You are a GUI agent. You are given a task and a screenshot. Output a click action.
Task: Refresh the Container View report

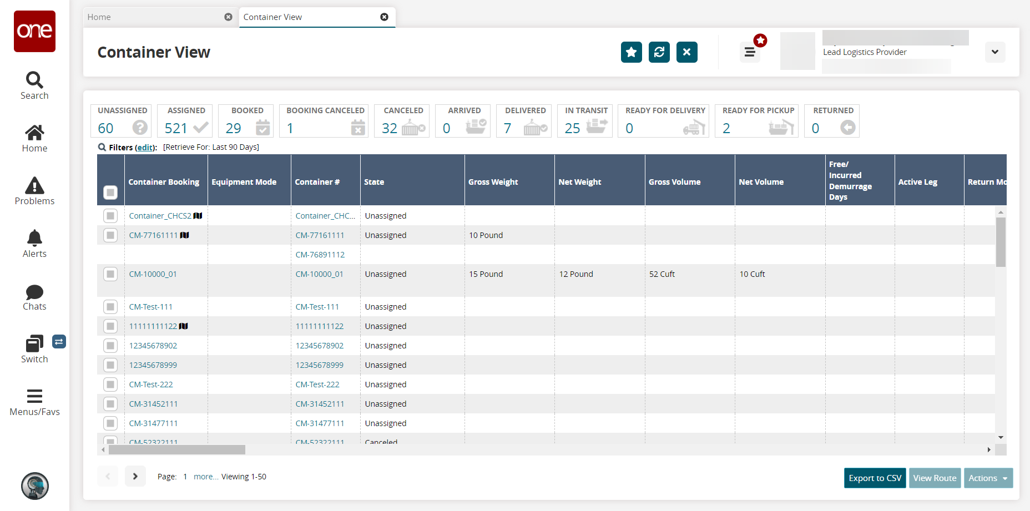(659, 52)
